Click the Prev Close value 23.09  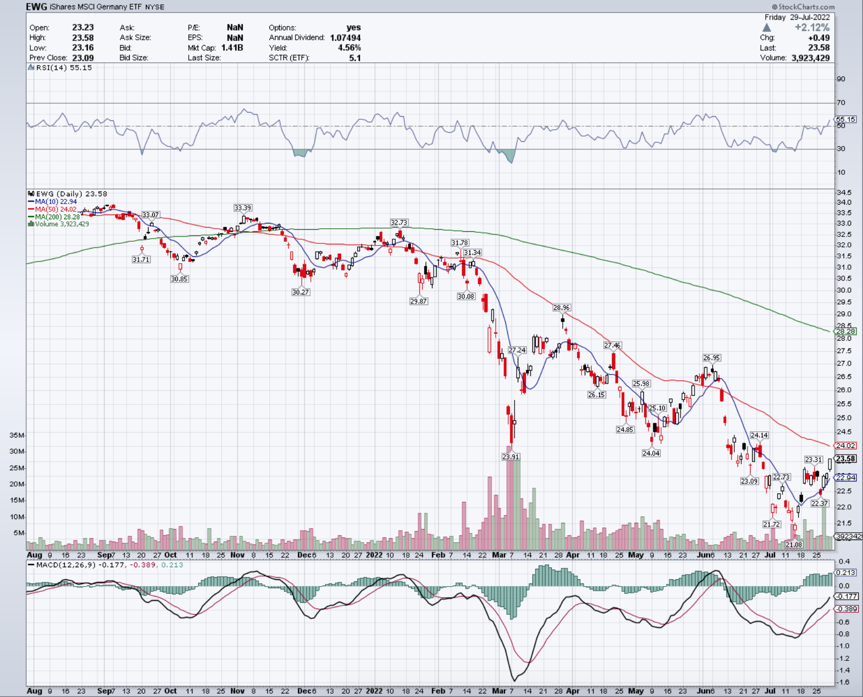(83, 58)
